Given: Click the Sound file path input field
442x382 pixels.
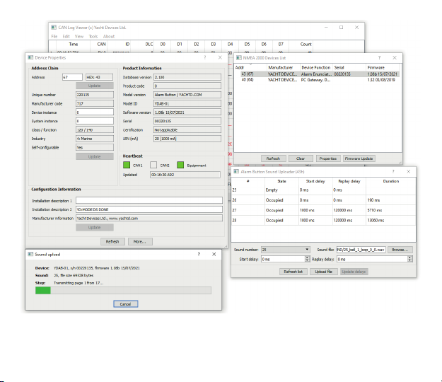Looking at the screenshot, I should point(361,250).
